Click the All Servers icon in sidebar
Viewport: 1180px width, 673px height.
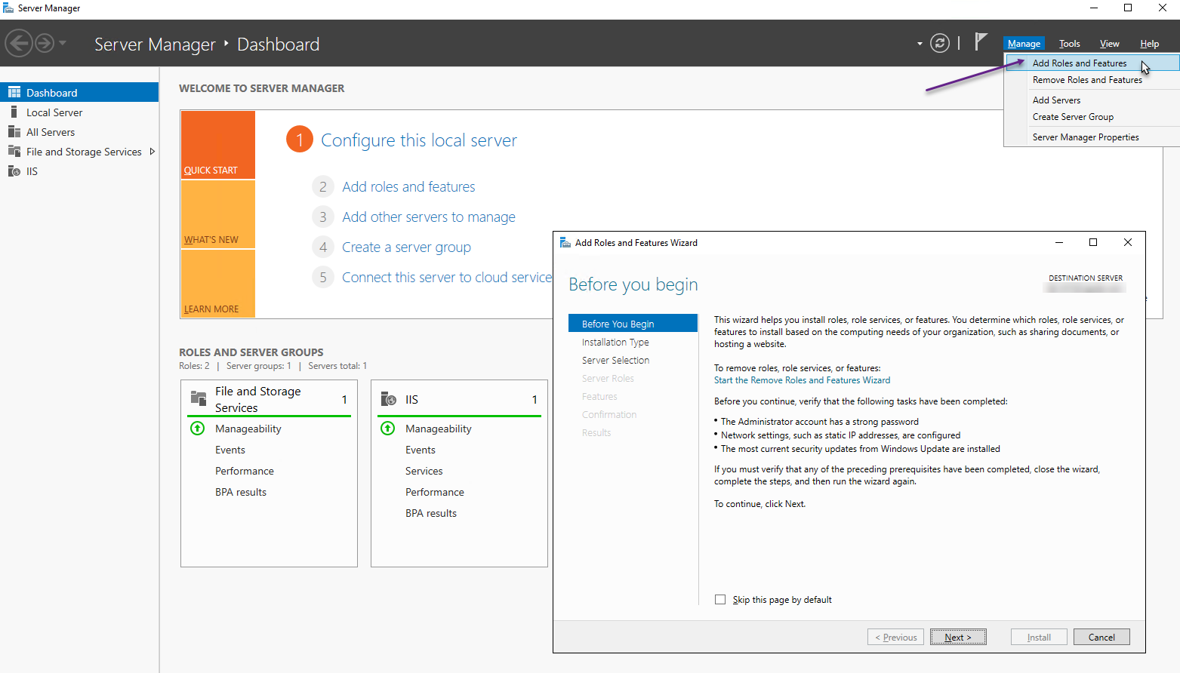point(14,131)
